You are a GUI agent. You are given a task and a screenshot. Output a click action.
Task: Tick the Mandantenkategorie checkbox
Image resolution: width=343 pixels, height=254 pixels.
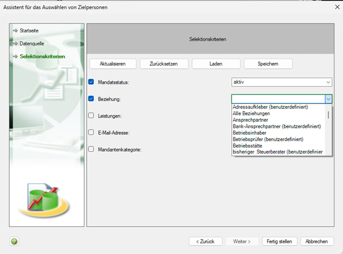click(91, 149)
